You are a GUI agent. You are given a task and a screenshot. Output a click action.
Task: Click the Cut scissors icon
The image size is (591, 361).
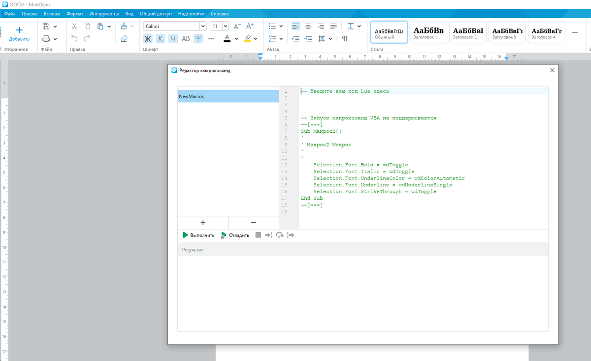coord(75,26)
